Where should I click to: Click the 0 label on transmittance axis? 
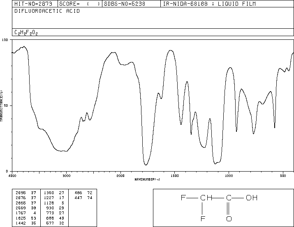coord(7,171)
